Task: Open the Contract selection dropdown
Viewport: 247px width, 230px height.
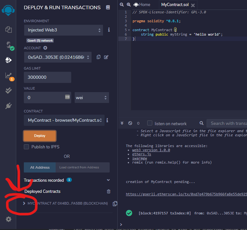Action: (64, 120)
